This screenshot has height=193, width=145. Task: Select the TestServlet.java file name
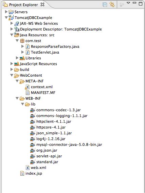(45, 52)
